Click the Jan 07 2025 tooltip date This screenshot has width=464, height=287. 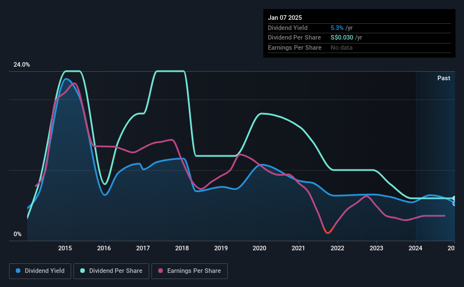[285, 18]
